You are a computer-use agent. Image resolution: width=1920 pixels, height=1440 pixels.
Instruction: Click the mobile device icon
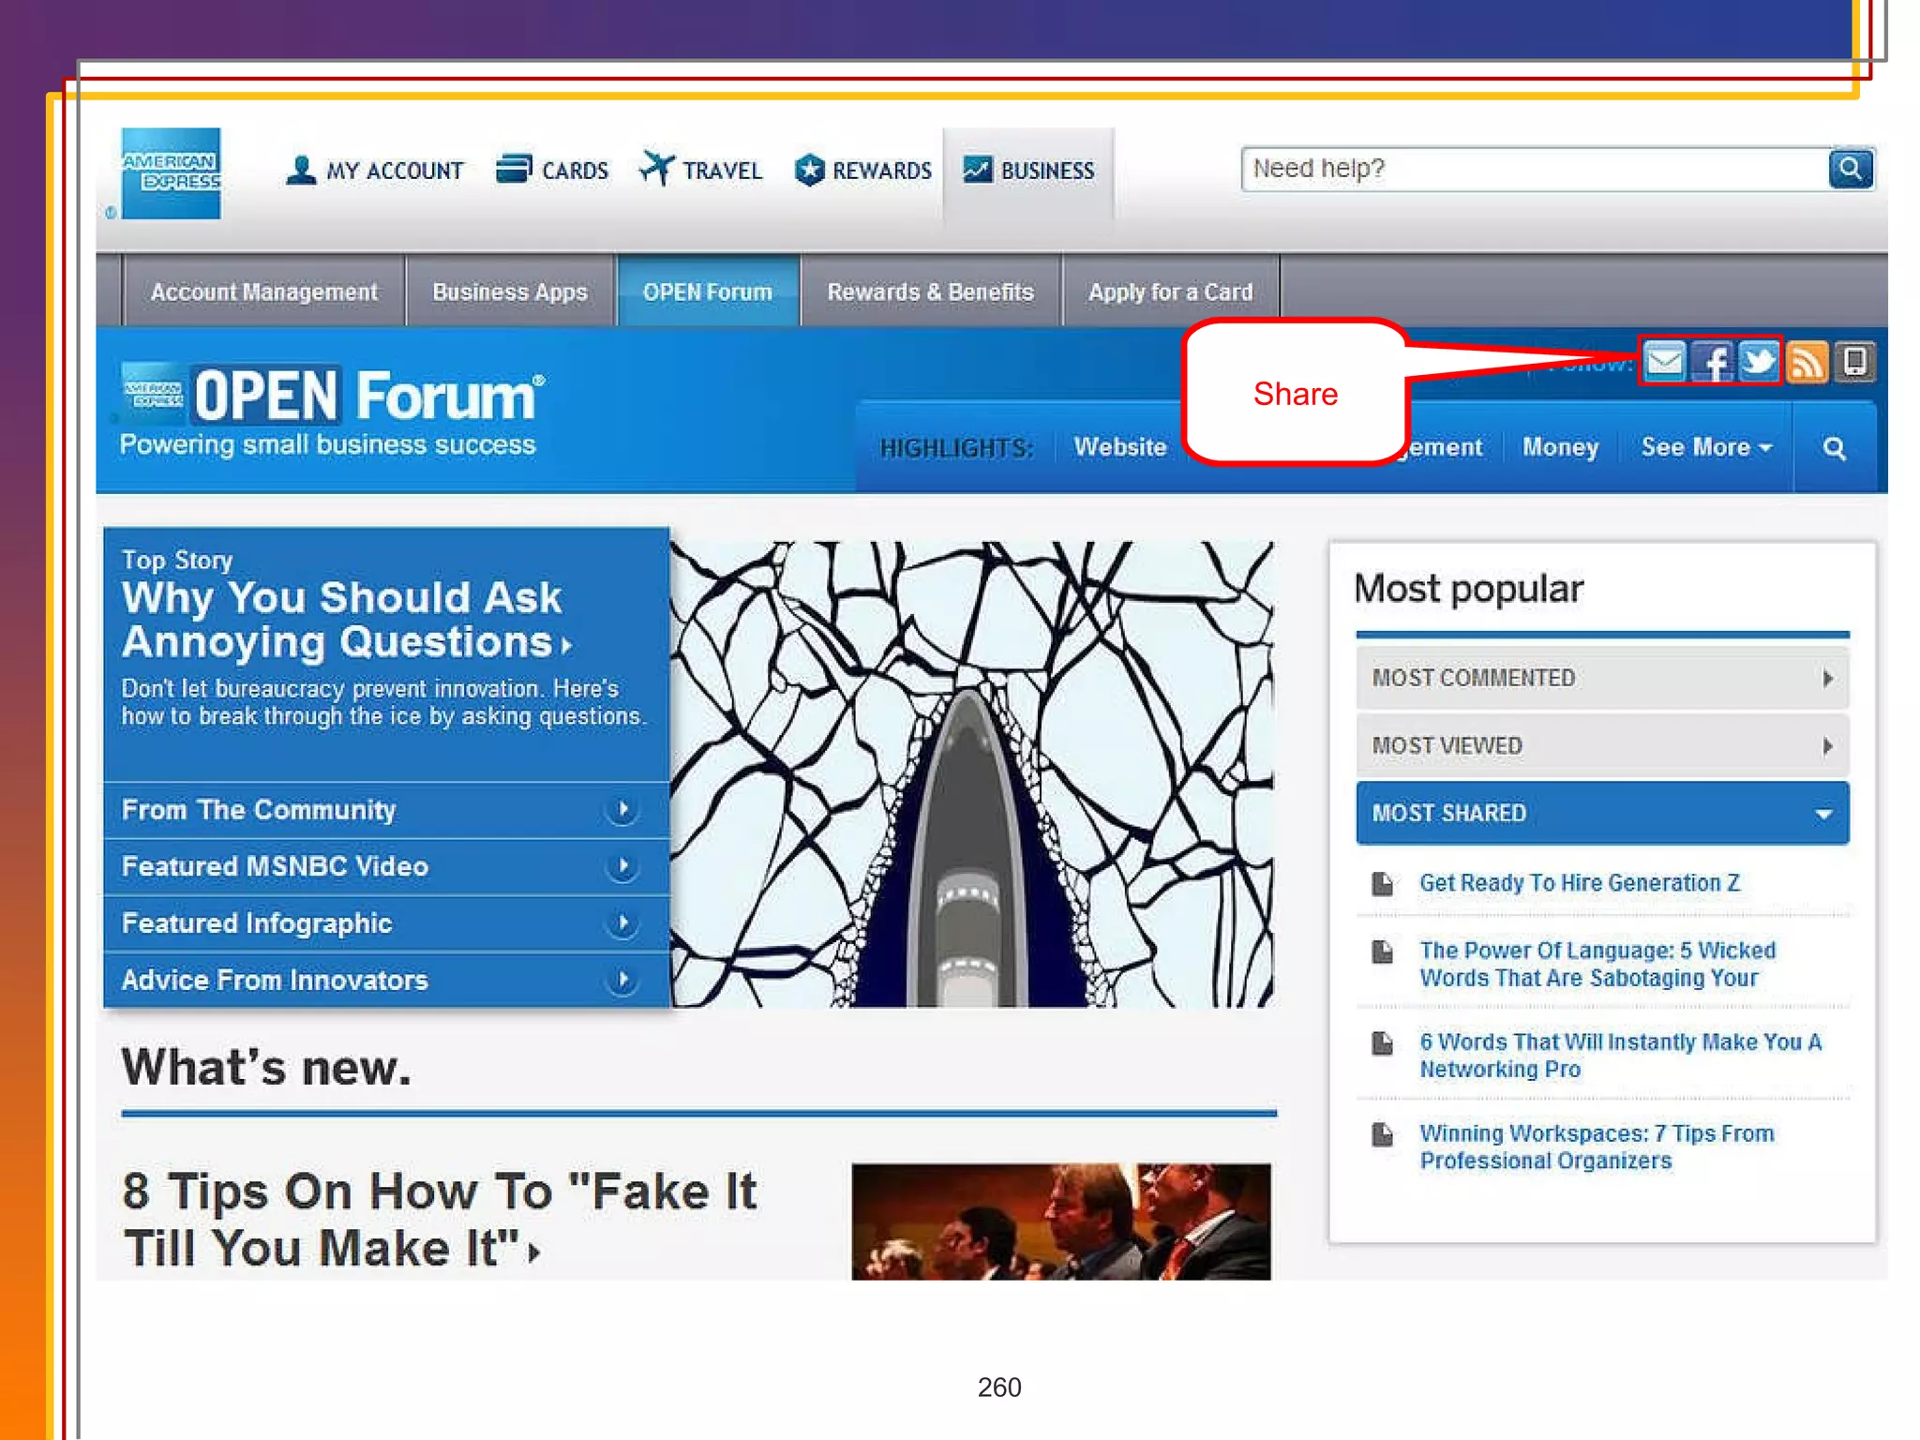tap(1854, 362)
